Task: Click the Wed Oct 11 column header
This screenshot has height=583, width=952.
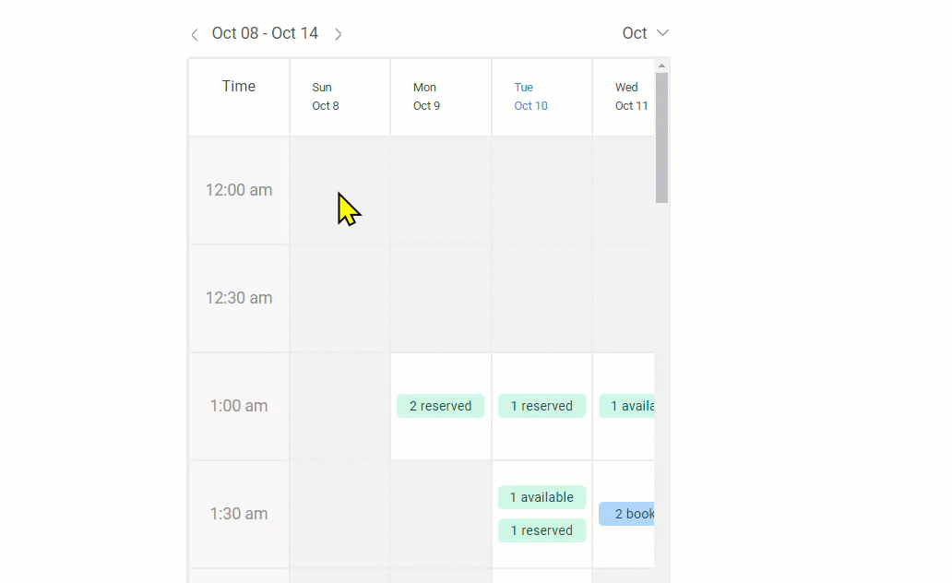Action: click(626, 96)
